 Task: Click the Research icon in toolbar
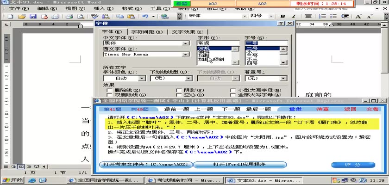click(106, 16)
